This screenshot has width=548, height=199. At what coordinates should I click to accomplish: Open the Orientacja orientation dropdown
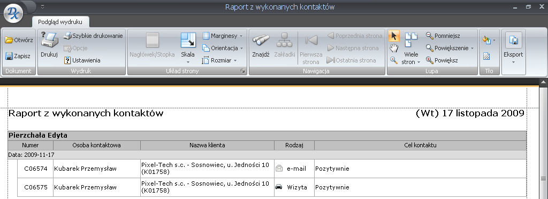[223, 47]
